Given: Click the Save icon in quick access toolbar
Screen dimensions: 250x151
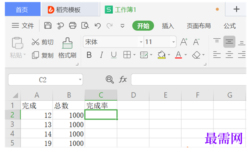Looking at the screenshot, I should (x=48, y=25).
